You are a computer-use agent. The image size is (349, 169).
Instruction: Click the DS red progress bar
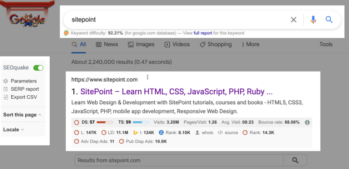pos(105,122)
